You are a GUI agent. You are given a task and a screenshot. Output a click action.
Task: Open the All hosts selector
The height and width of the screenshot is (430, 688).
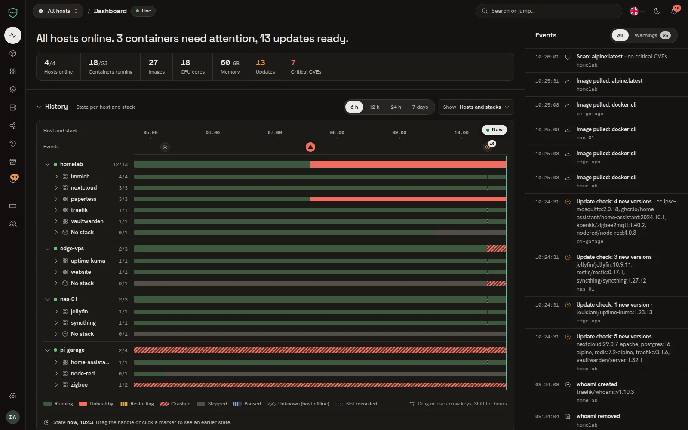[x=58, y=11]
